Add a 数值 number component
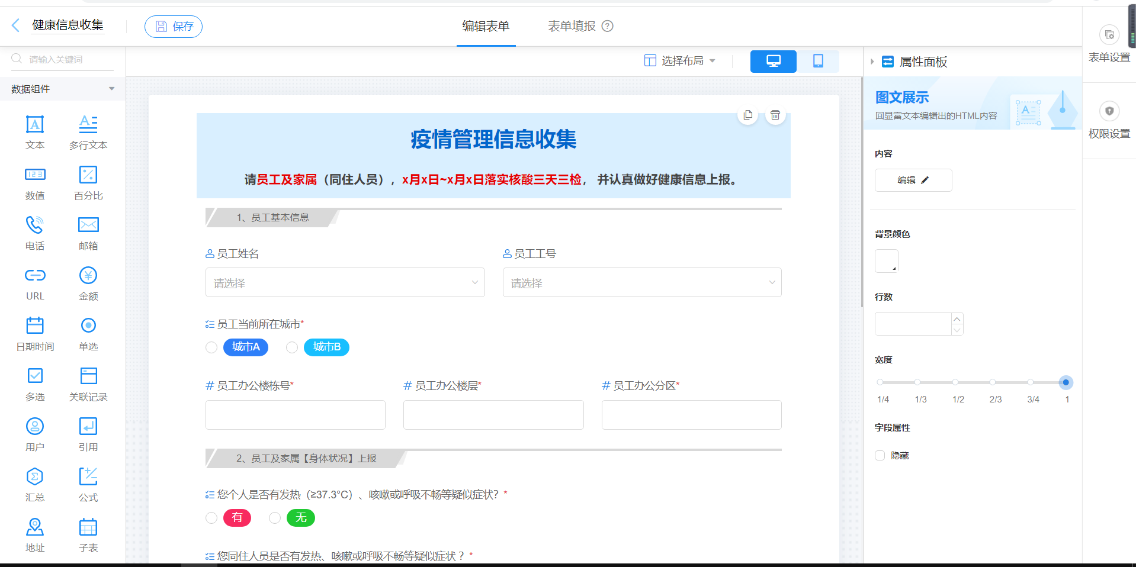 click(35, 183)
